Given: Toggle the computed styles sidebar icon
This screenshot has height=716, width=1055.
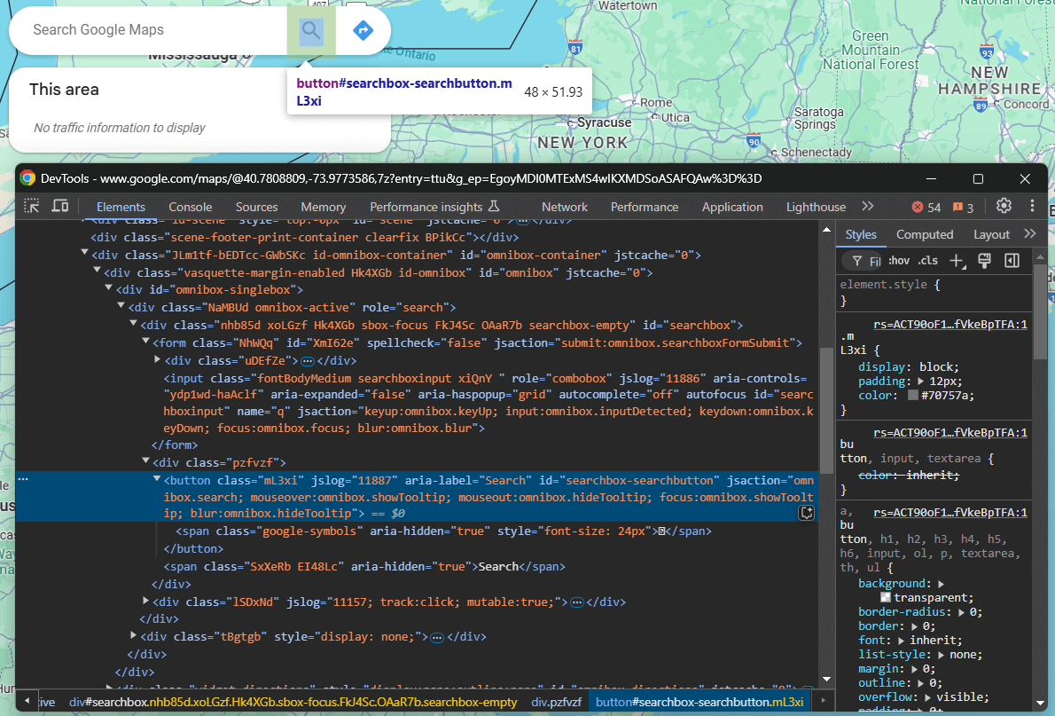Looking at the screenshot, I should 1012,261.
